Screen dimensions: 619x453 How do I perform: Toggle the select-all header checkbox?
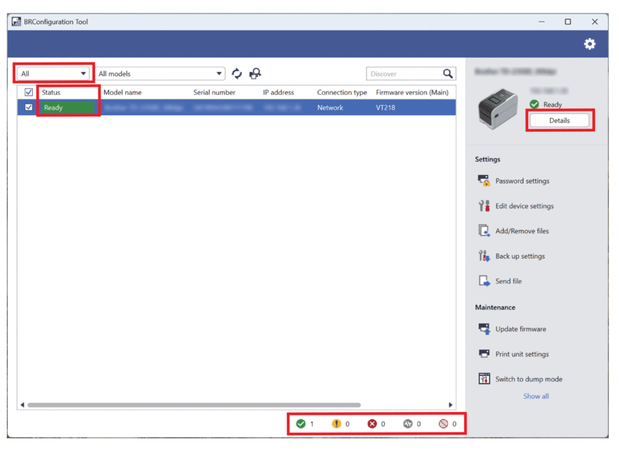click(29, 92)
